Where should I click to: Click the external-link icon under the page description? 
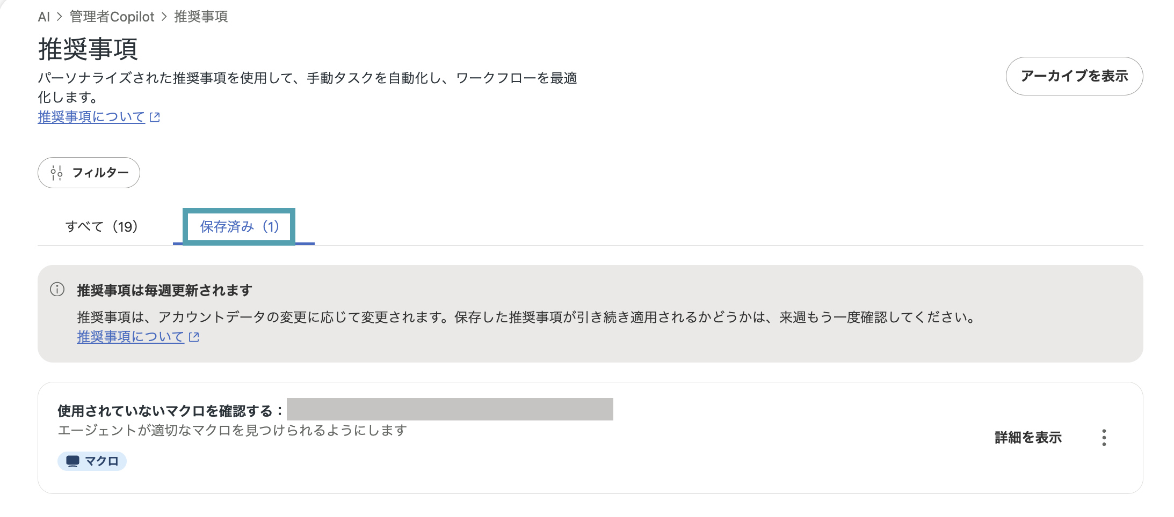[155, 117]
